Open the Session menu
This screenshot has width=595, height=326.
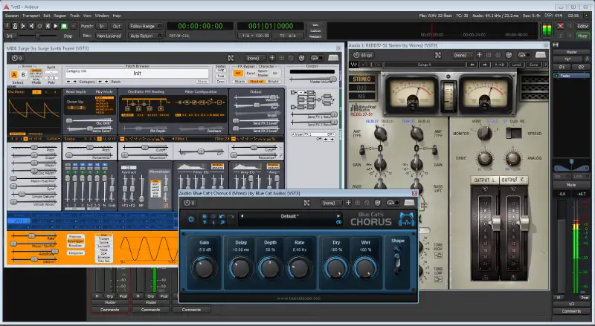(x=12, y=16)
